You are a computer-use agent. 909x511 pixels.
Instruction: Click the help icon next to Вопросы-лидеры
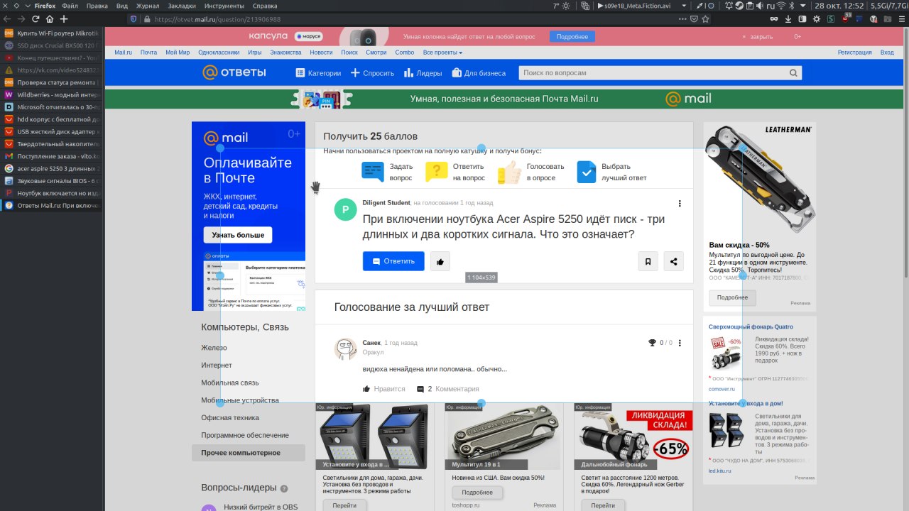[284, 489]
